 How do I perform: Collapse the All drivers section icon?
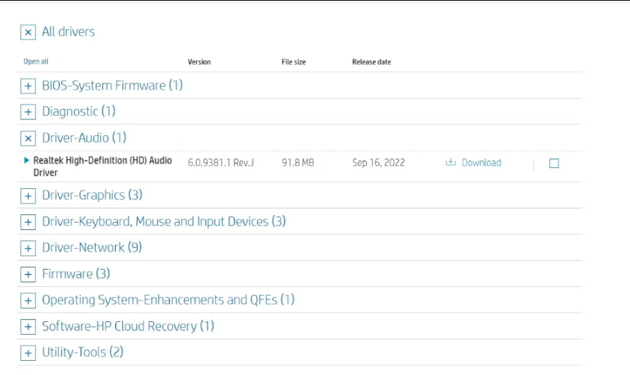point(28,32)
